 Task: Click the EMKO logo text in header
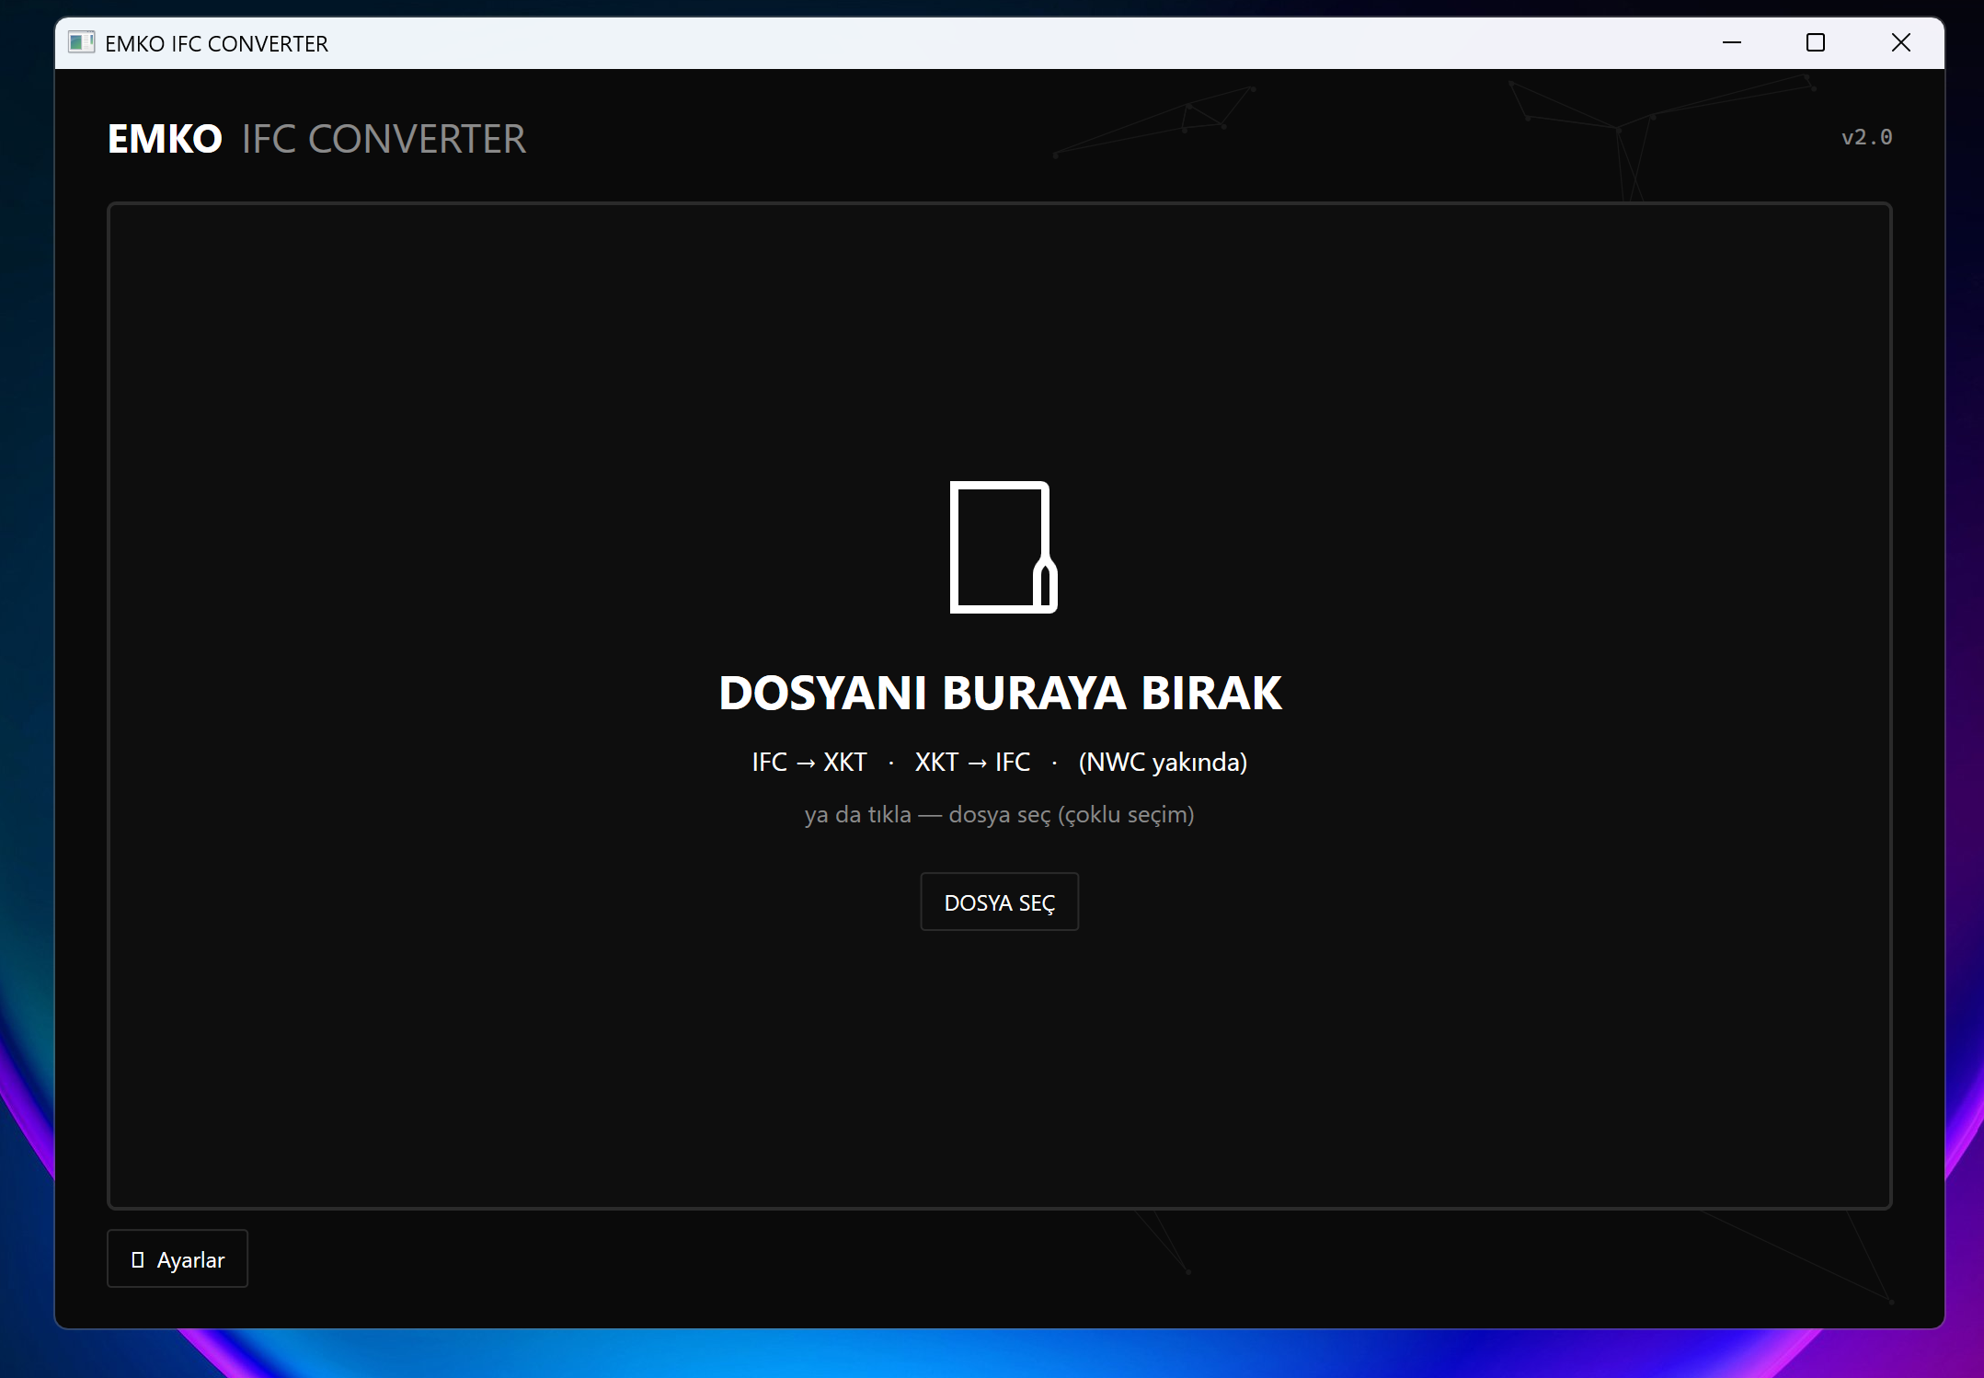click(x=165, y=139)
